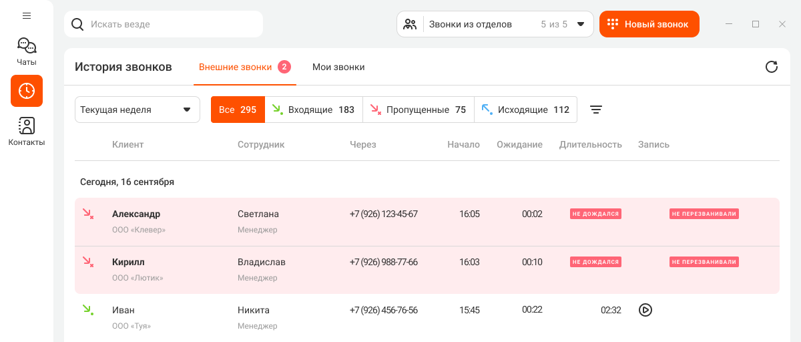801x342 pixels.
Task: Switch to Внешние звонки tab
Action: [236, 67]
